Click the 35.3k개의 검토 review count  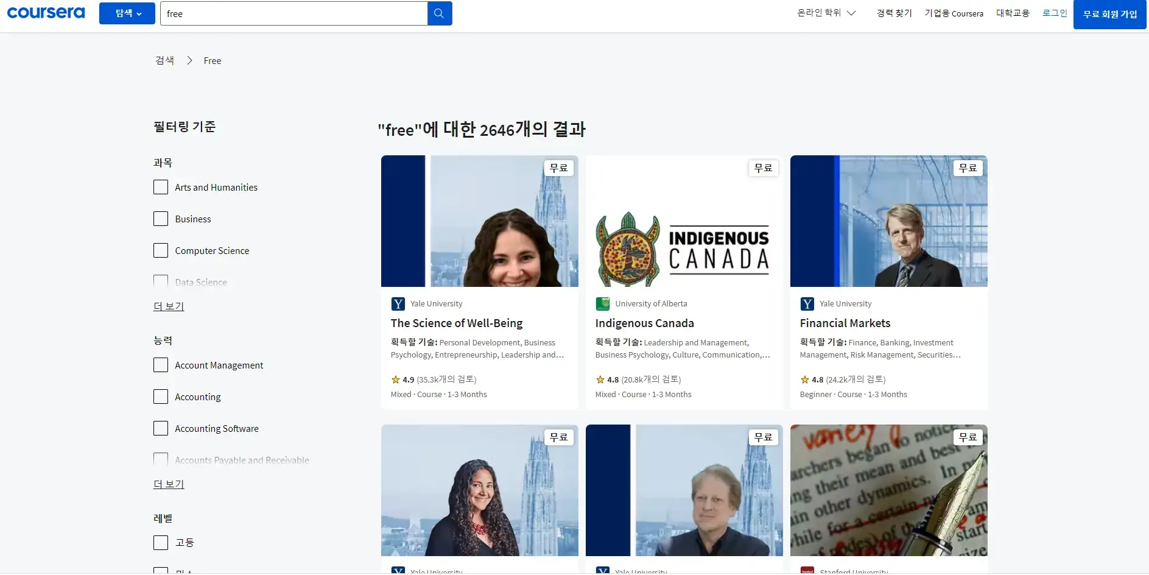point(446,379)
